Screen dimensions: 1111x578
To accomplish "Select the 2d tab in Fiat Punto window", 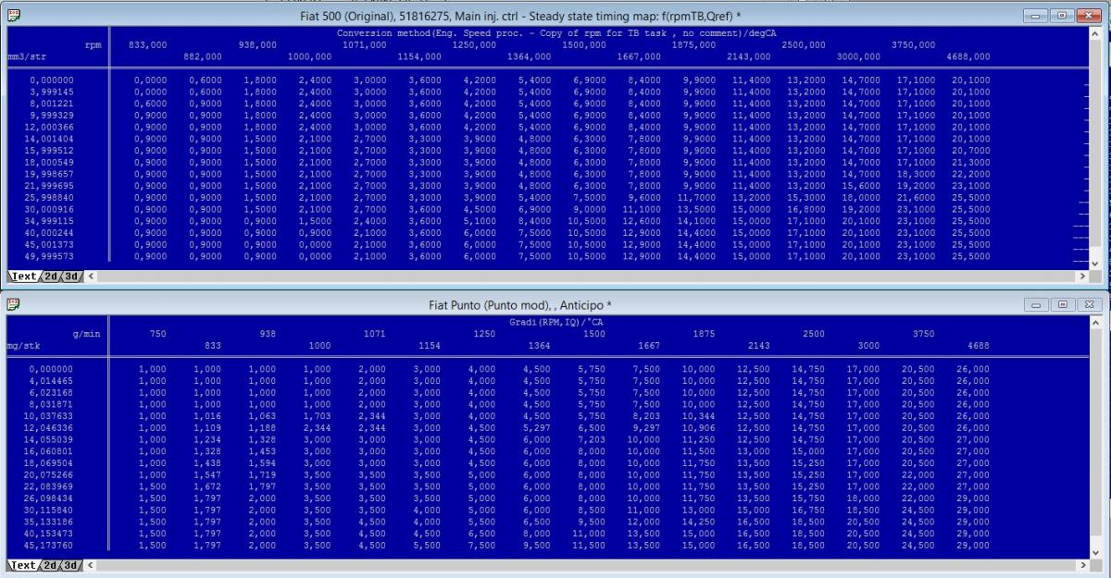I will (x=51, y=565).
